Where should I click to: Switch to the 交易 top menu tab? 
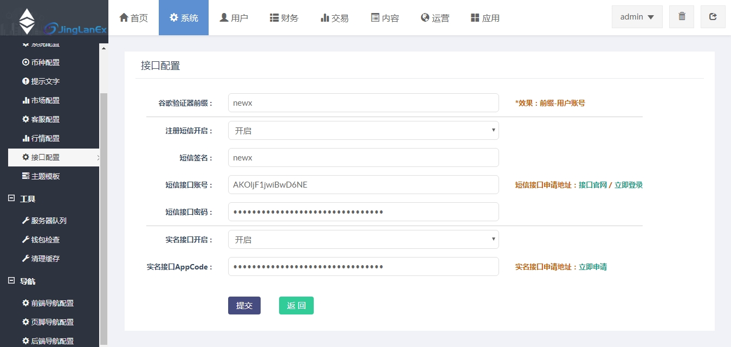click(334, 18)
